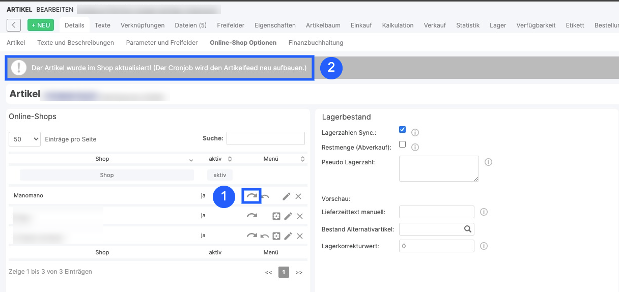
Task: Click the export arrow icon for Manomano
Action: (251, 196)
